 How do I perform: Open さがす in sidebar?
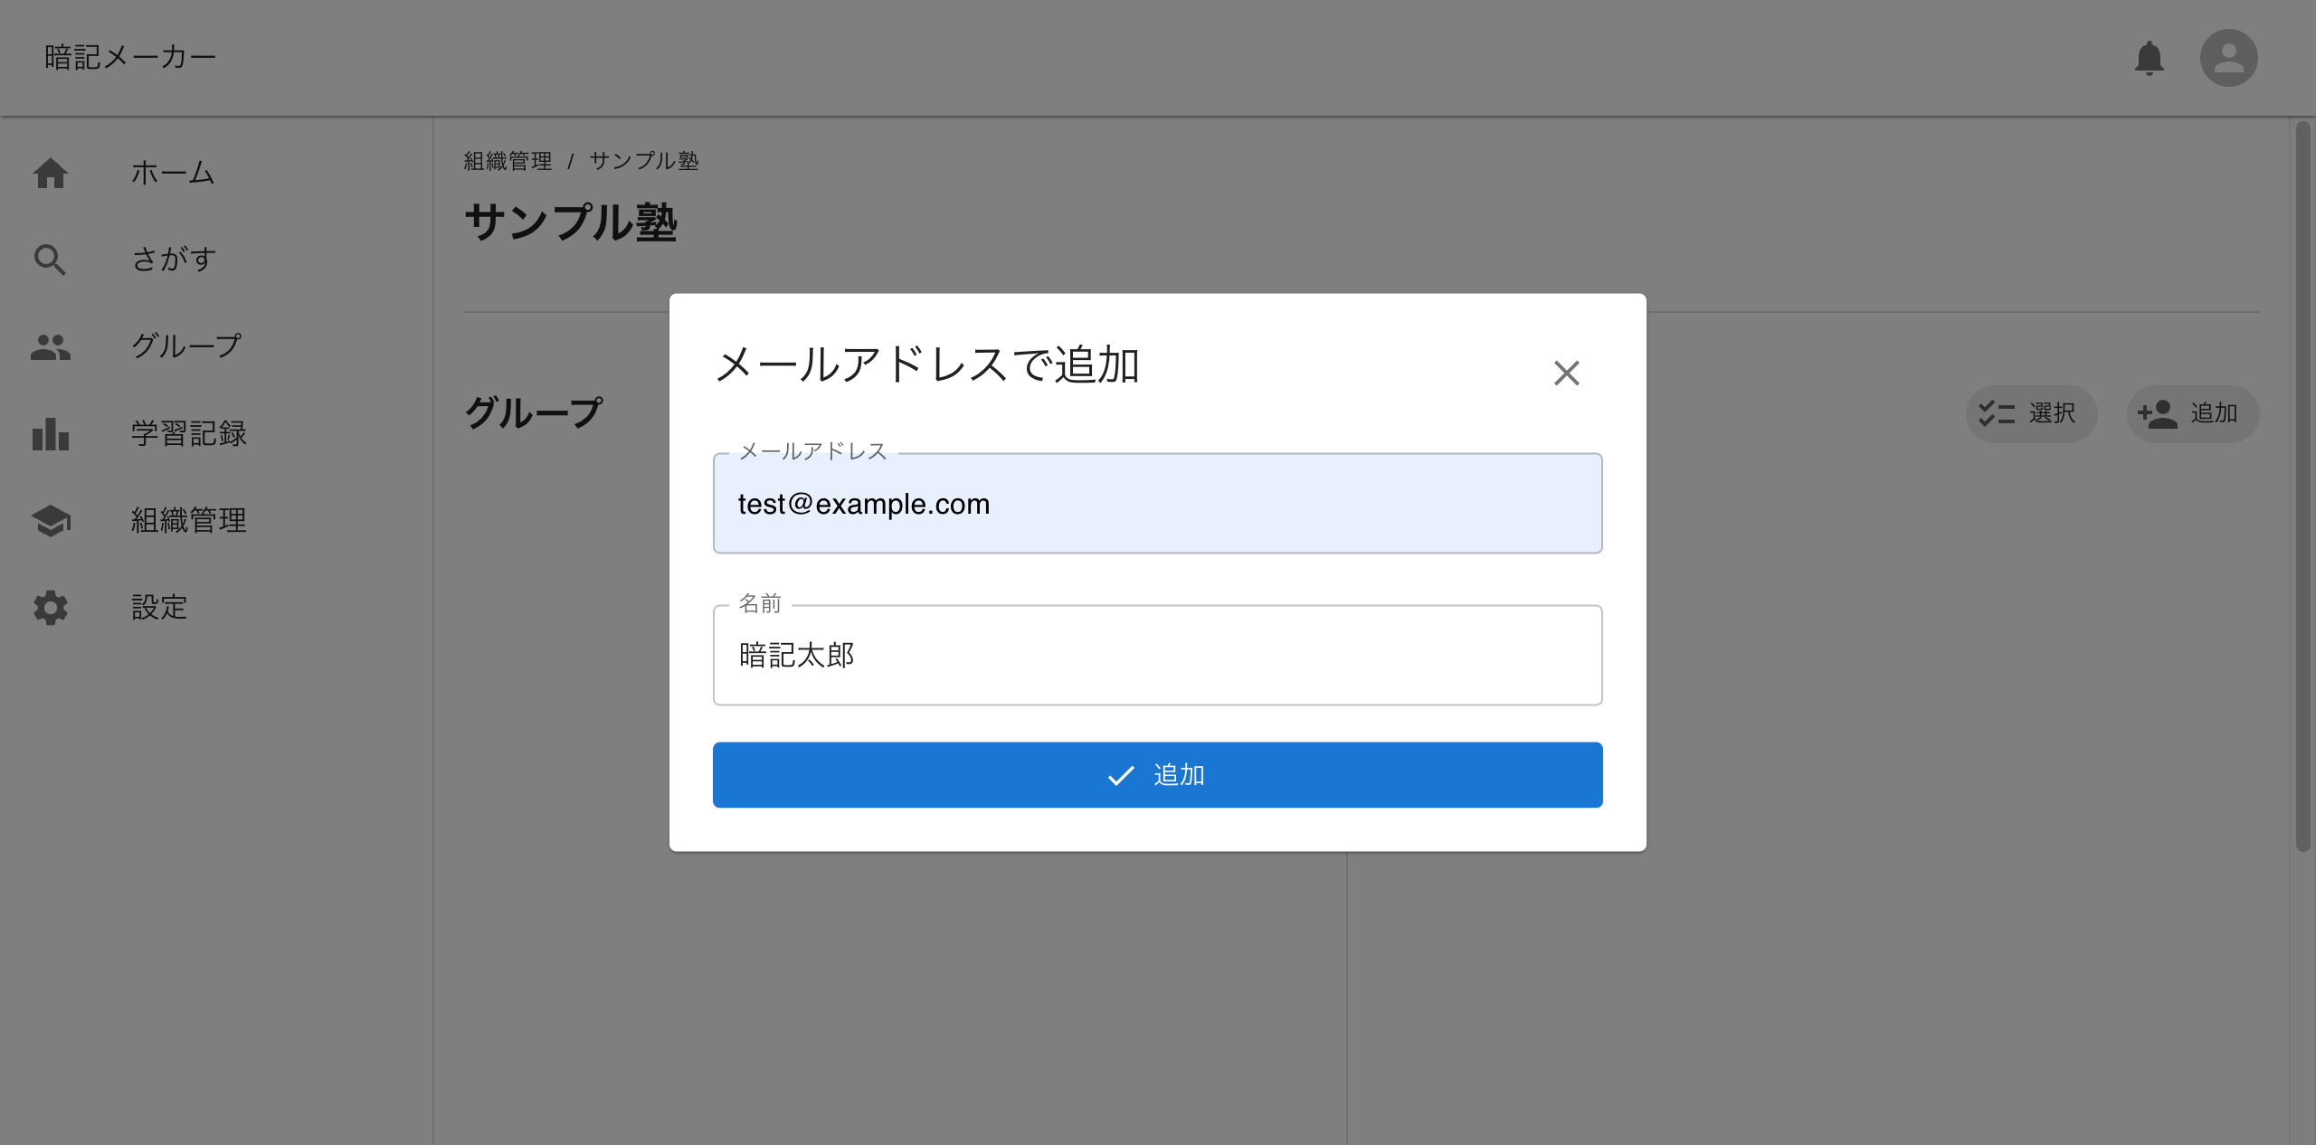point(217,260)
